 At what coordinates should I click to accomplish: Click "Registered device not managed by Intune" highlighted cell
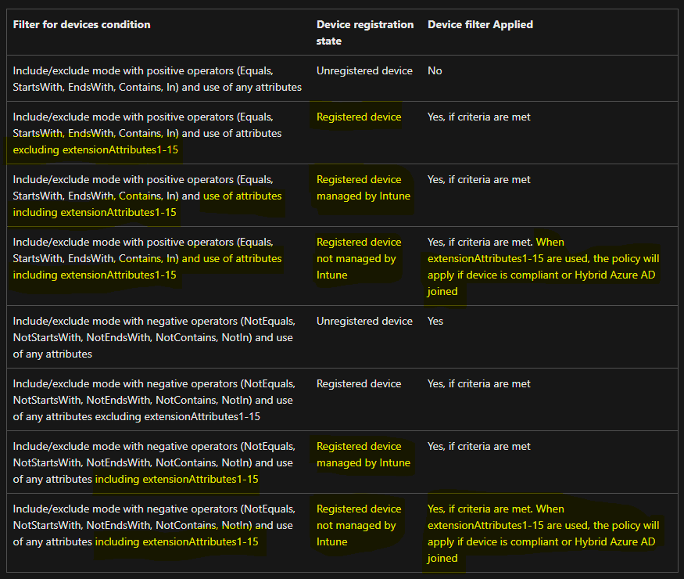tap(360, 258)
